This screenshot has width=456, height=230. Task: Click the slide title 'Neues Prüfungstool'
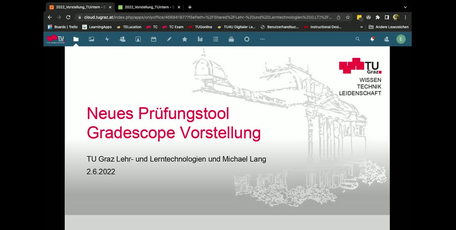coord(158,113)
